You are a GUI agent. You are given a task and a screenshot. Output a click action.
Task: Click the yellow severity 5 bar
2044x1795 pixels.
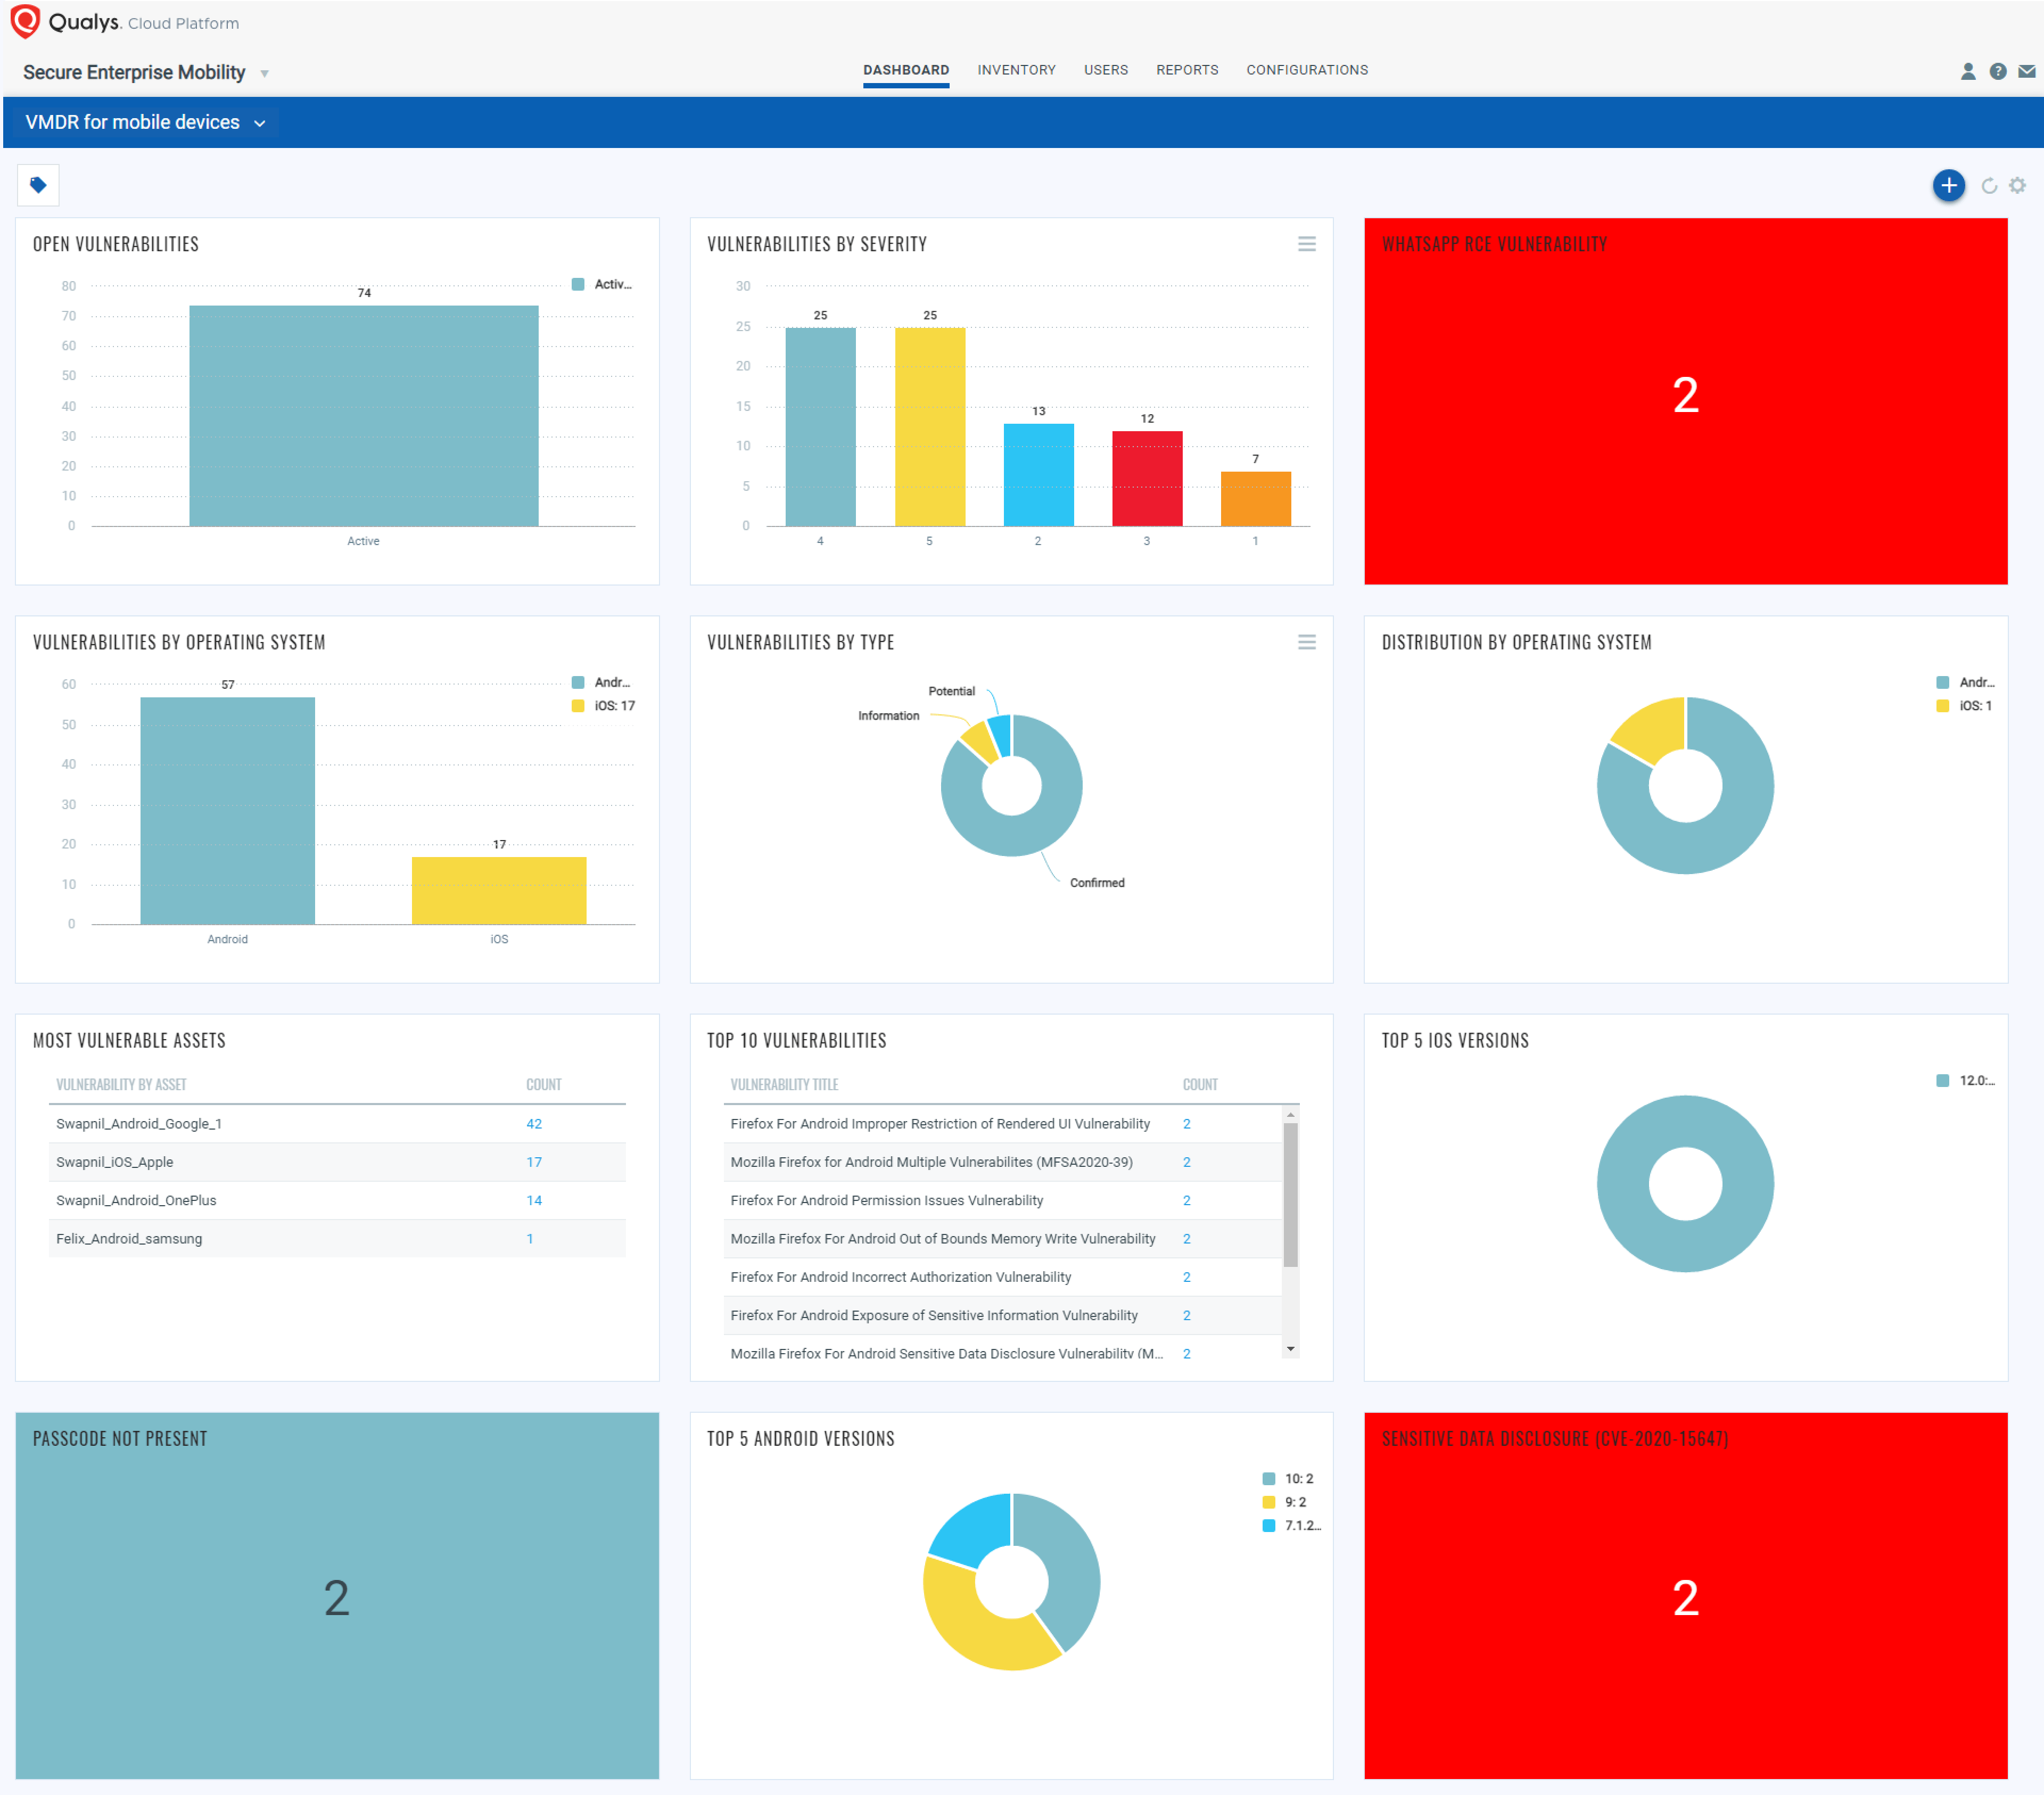tap(930, 427)
